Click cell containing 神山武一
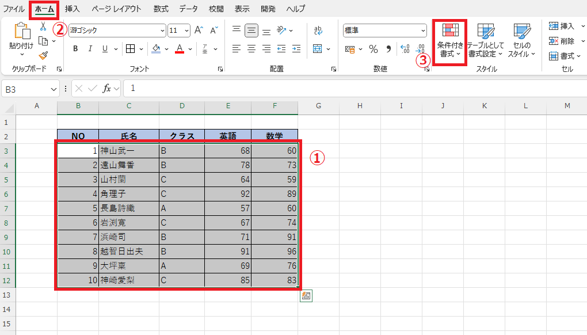 click(x=129, y=150)
